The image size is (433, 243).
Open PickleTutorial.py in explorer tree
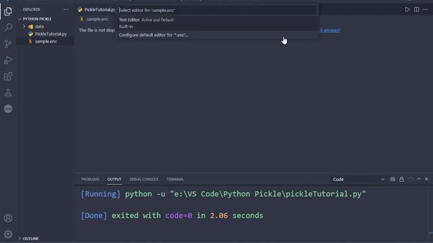(51, 34)
